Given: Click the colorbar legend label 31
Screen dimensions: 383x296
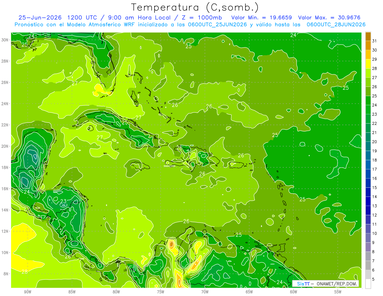Looking at the screenshot, I should point(375,41).
